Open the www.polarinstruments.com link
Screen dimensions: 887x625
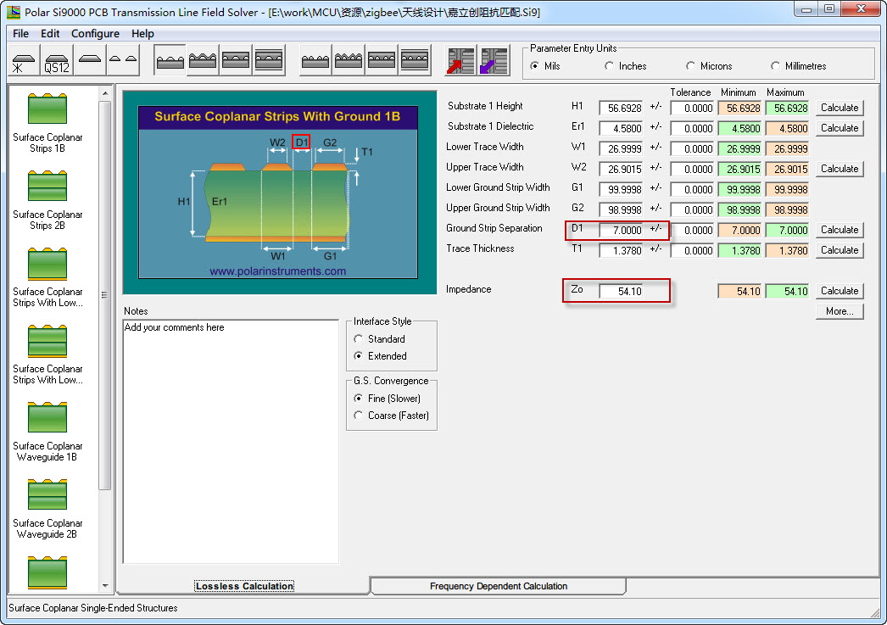click(278, 271)
